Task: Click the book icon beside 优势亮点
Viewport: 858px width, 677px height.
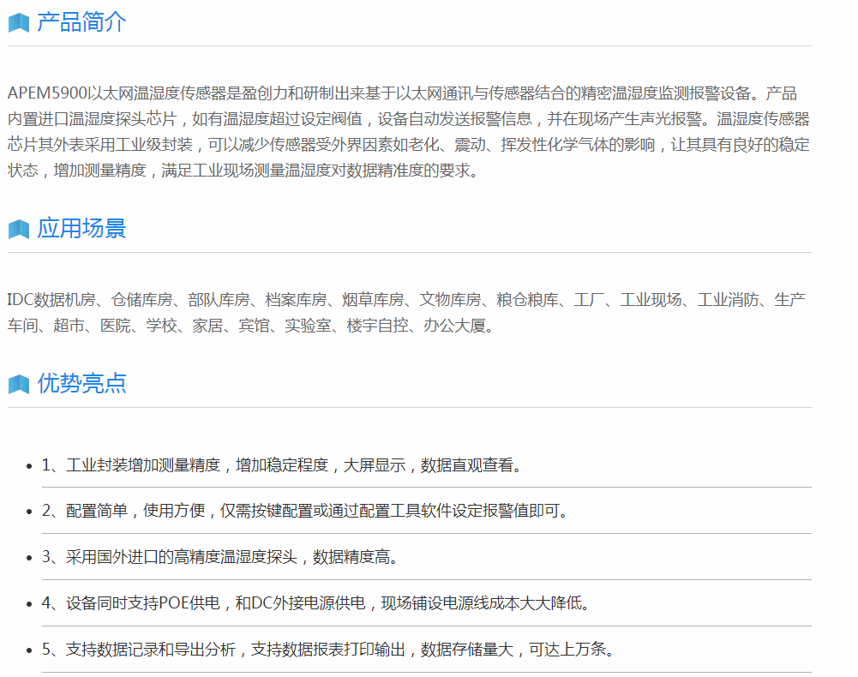Action: [x=19, y=384]
